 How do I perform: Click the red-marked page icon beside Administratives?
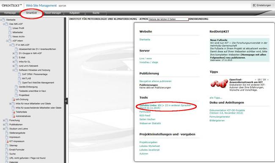click(x=14, y=116)
